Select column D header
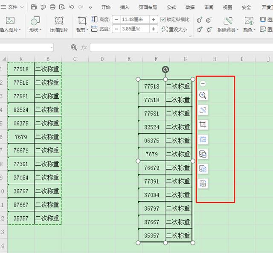273x253 pixels. 102,59
